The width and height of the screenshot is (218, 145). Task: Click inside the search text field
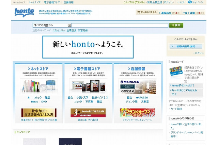[x=120, y=25]
